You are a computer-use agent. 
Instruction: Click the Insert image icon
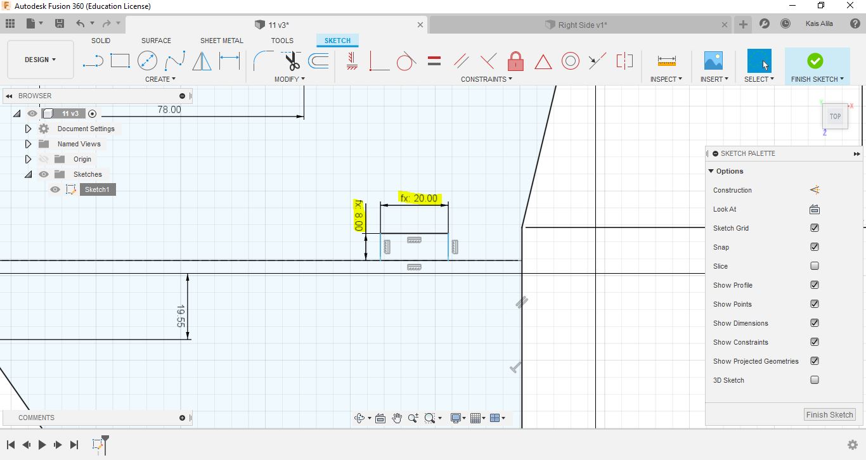[x=713, y=61]
